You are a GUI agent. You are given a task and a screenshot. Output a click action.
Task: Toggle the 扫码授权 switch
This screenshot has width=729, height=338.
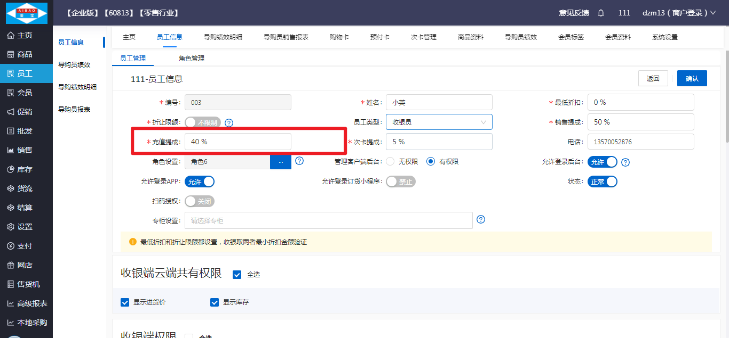coord(200,202)
